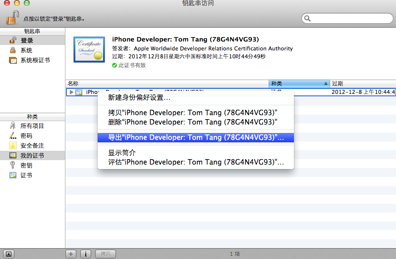Click the padlock icon to lock the 登录 keychain

point(12,18)
